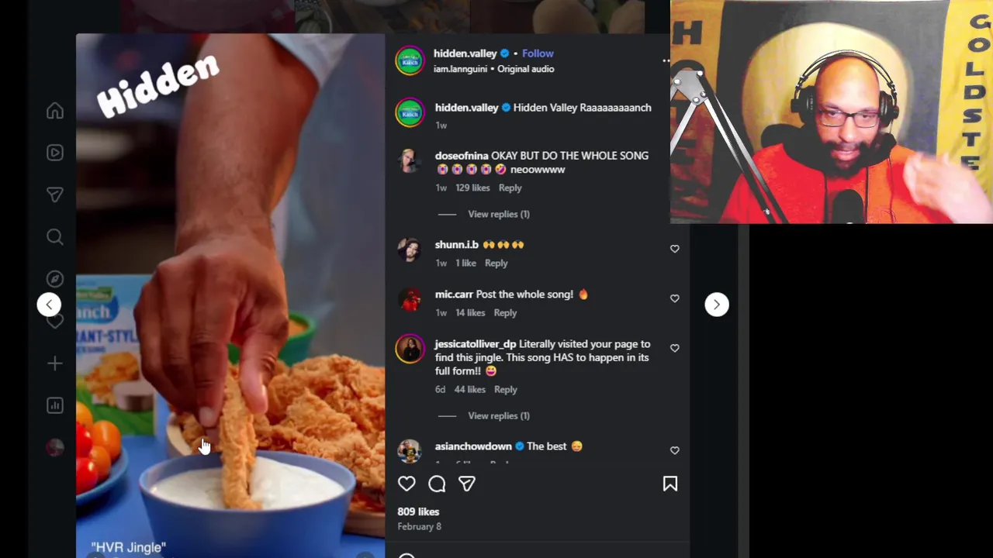The width and height of the screenshot is (993, 558).
Task: Go to the next post arrow
Action: (x=717, y=305)
